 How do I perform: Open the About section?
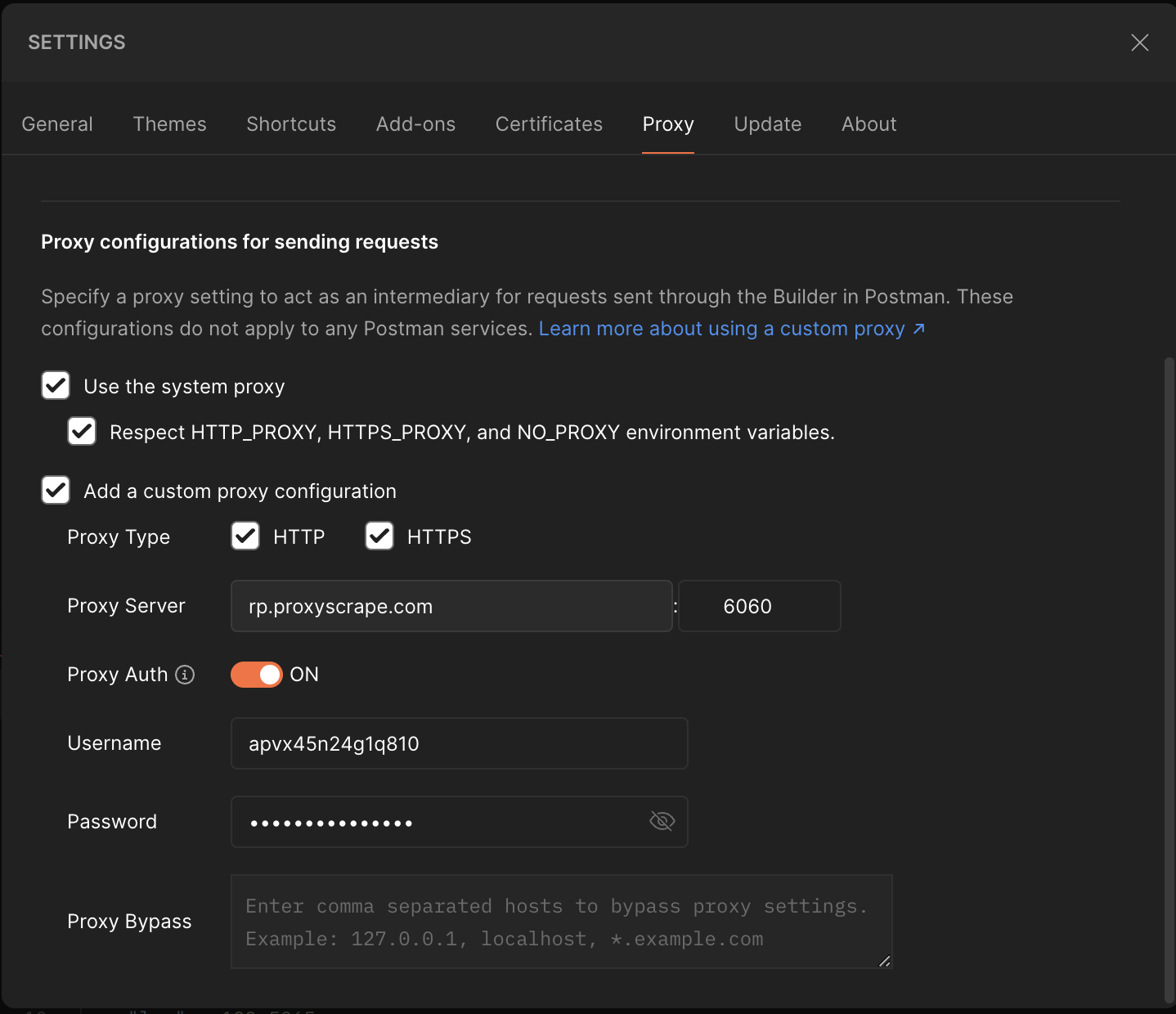(x=868, y=123)
